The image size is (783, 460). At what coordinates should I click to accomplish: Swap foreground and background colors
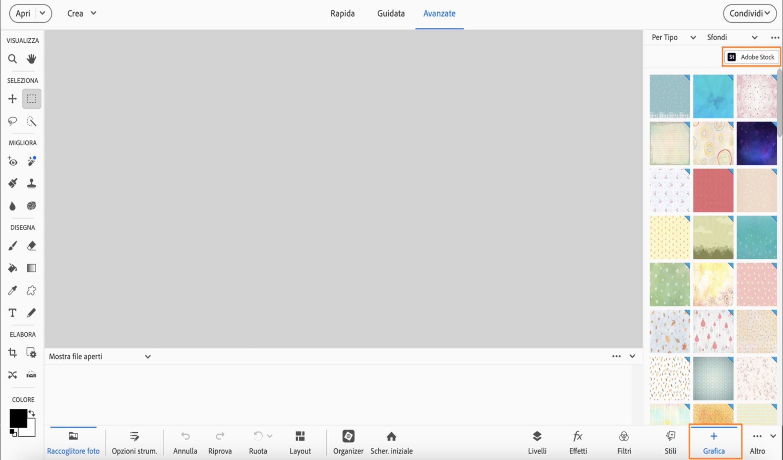[32, 413]
